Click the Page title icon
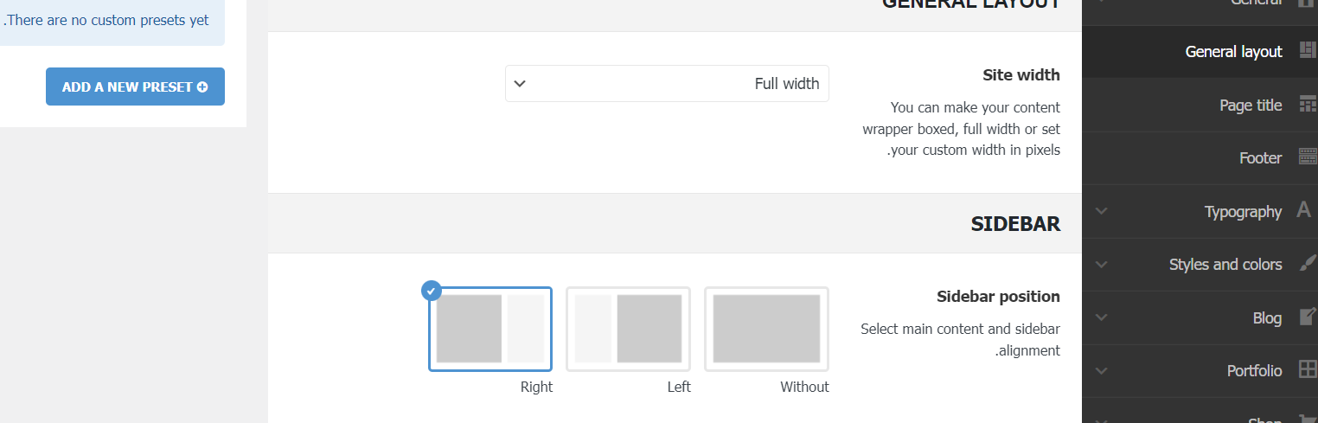1318x423 pixels. [x=1307, y=105]
